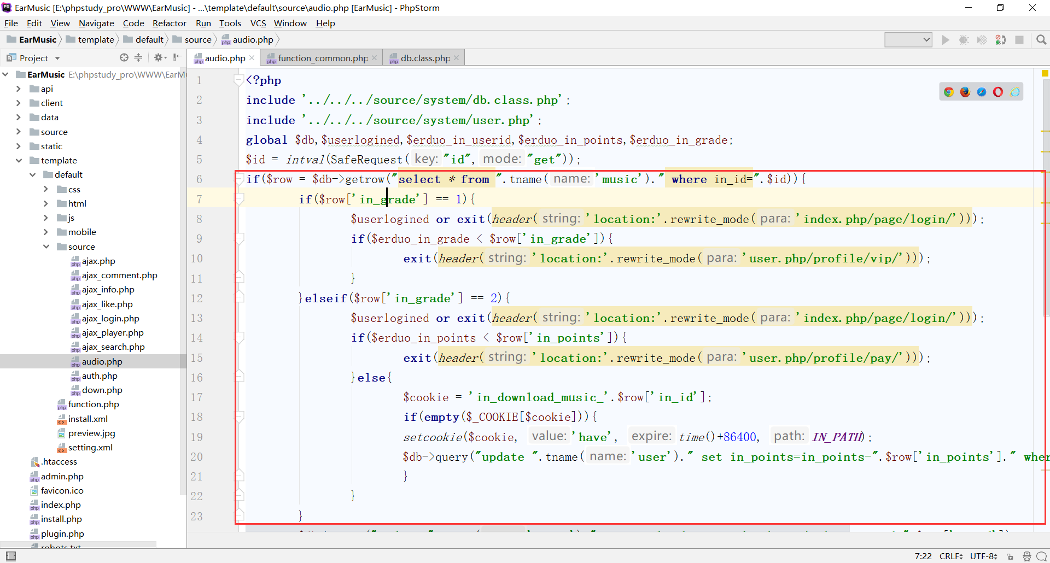Expand the api folder
The image size is (1050, 563).
coord(19,89)
